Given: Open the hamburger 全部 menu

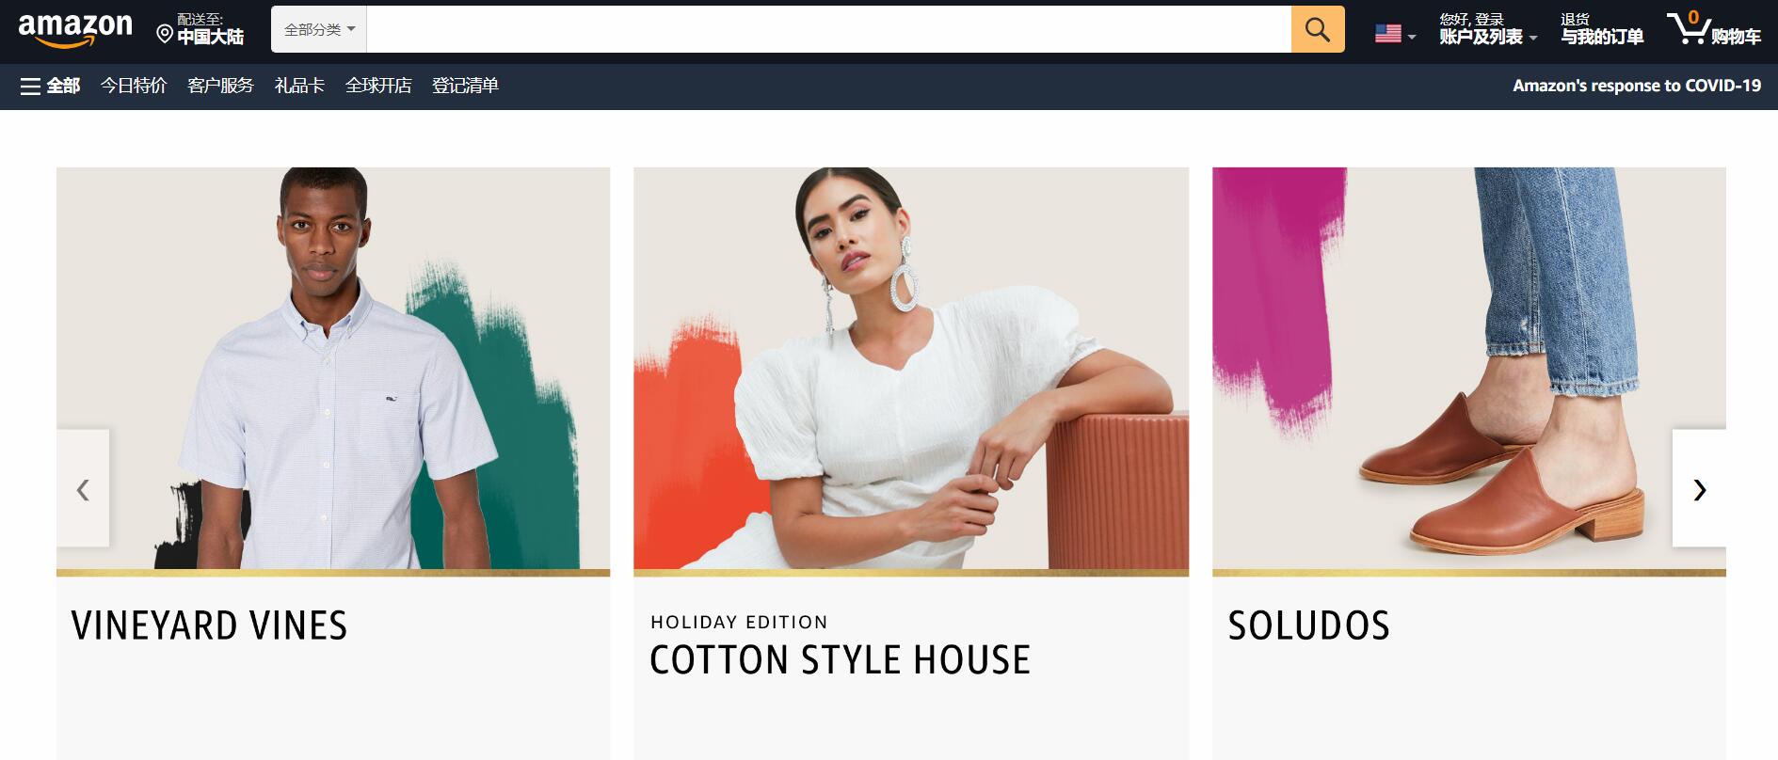Looking at the screenshot, I should (51, 87).
